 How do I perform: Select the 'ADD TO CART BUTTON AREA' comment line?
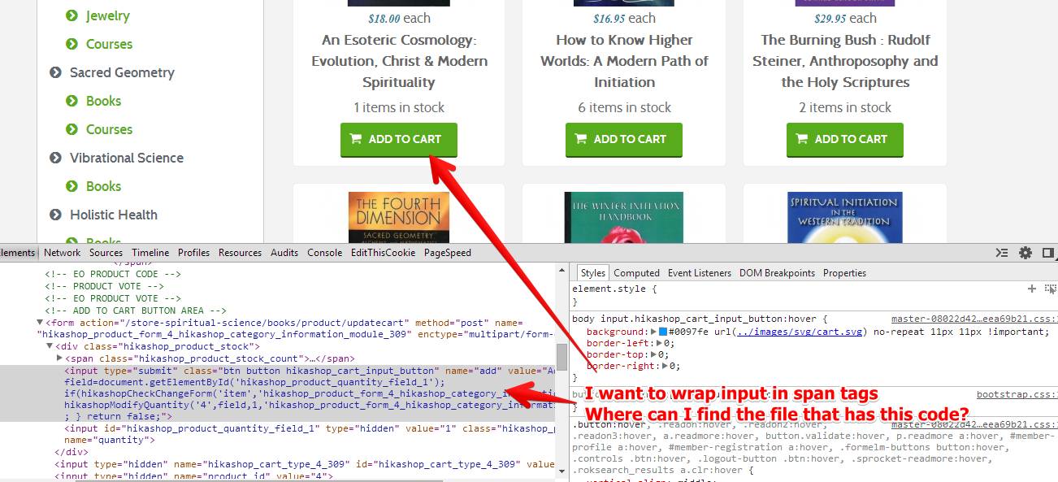[x=136, y=310]
